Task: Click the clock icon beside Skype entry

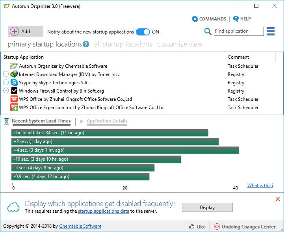Action: [x=6, y=83]
